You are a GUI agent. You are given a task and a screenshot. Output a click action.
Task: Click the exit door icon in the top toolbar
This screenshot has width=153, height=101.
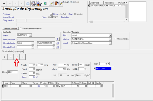click(x=57, y=4)
